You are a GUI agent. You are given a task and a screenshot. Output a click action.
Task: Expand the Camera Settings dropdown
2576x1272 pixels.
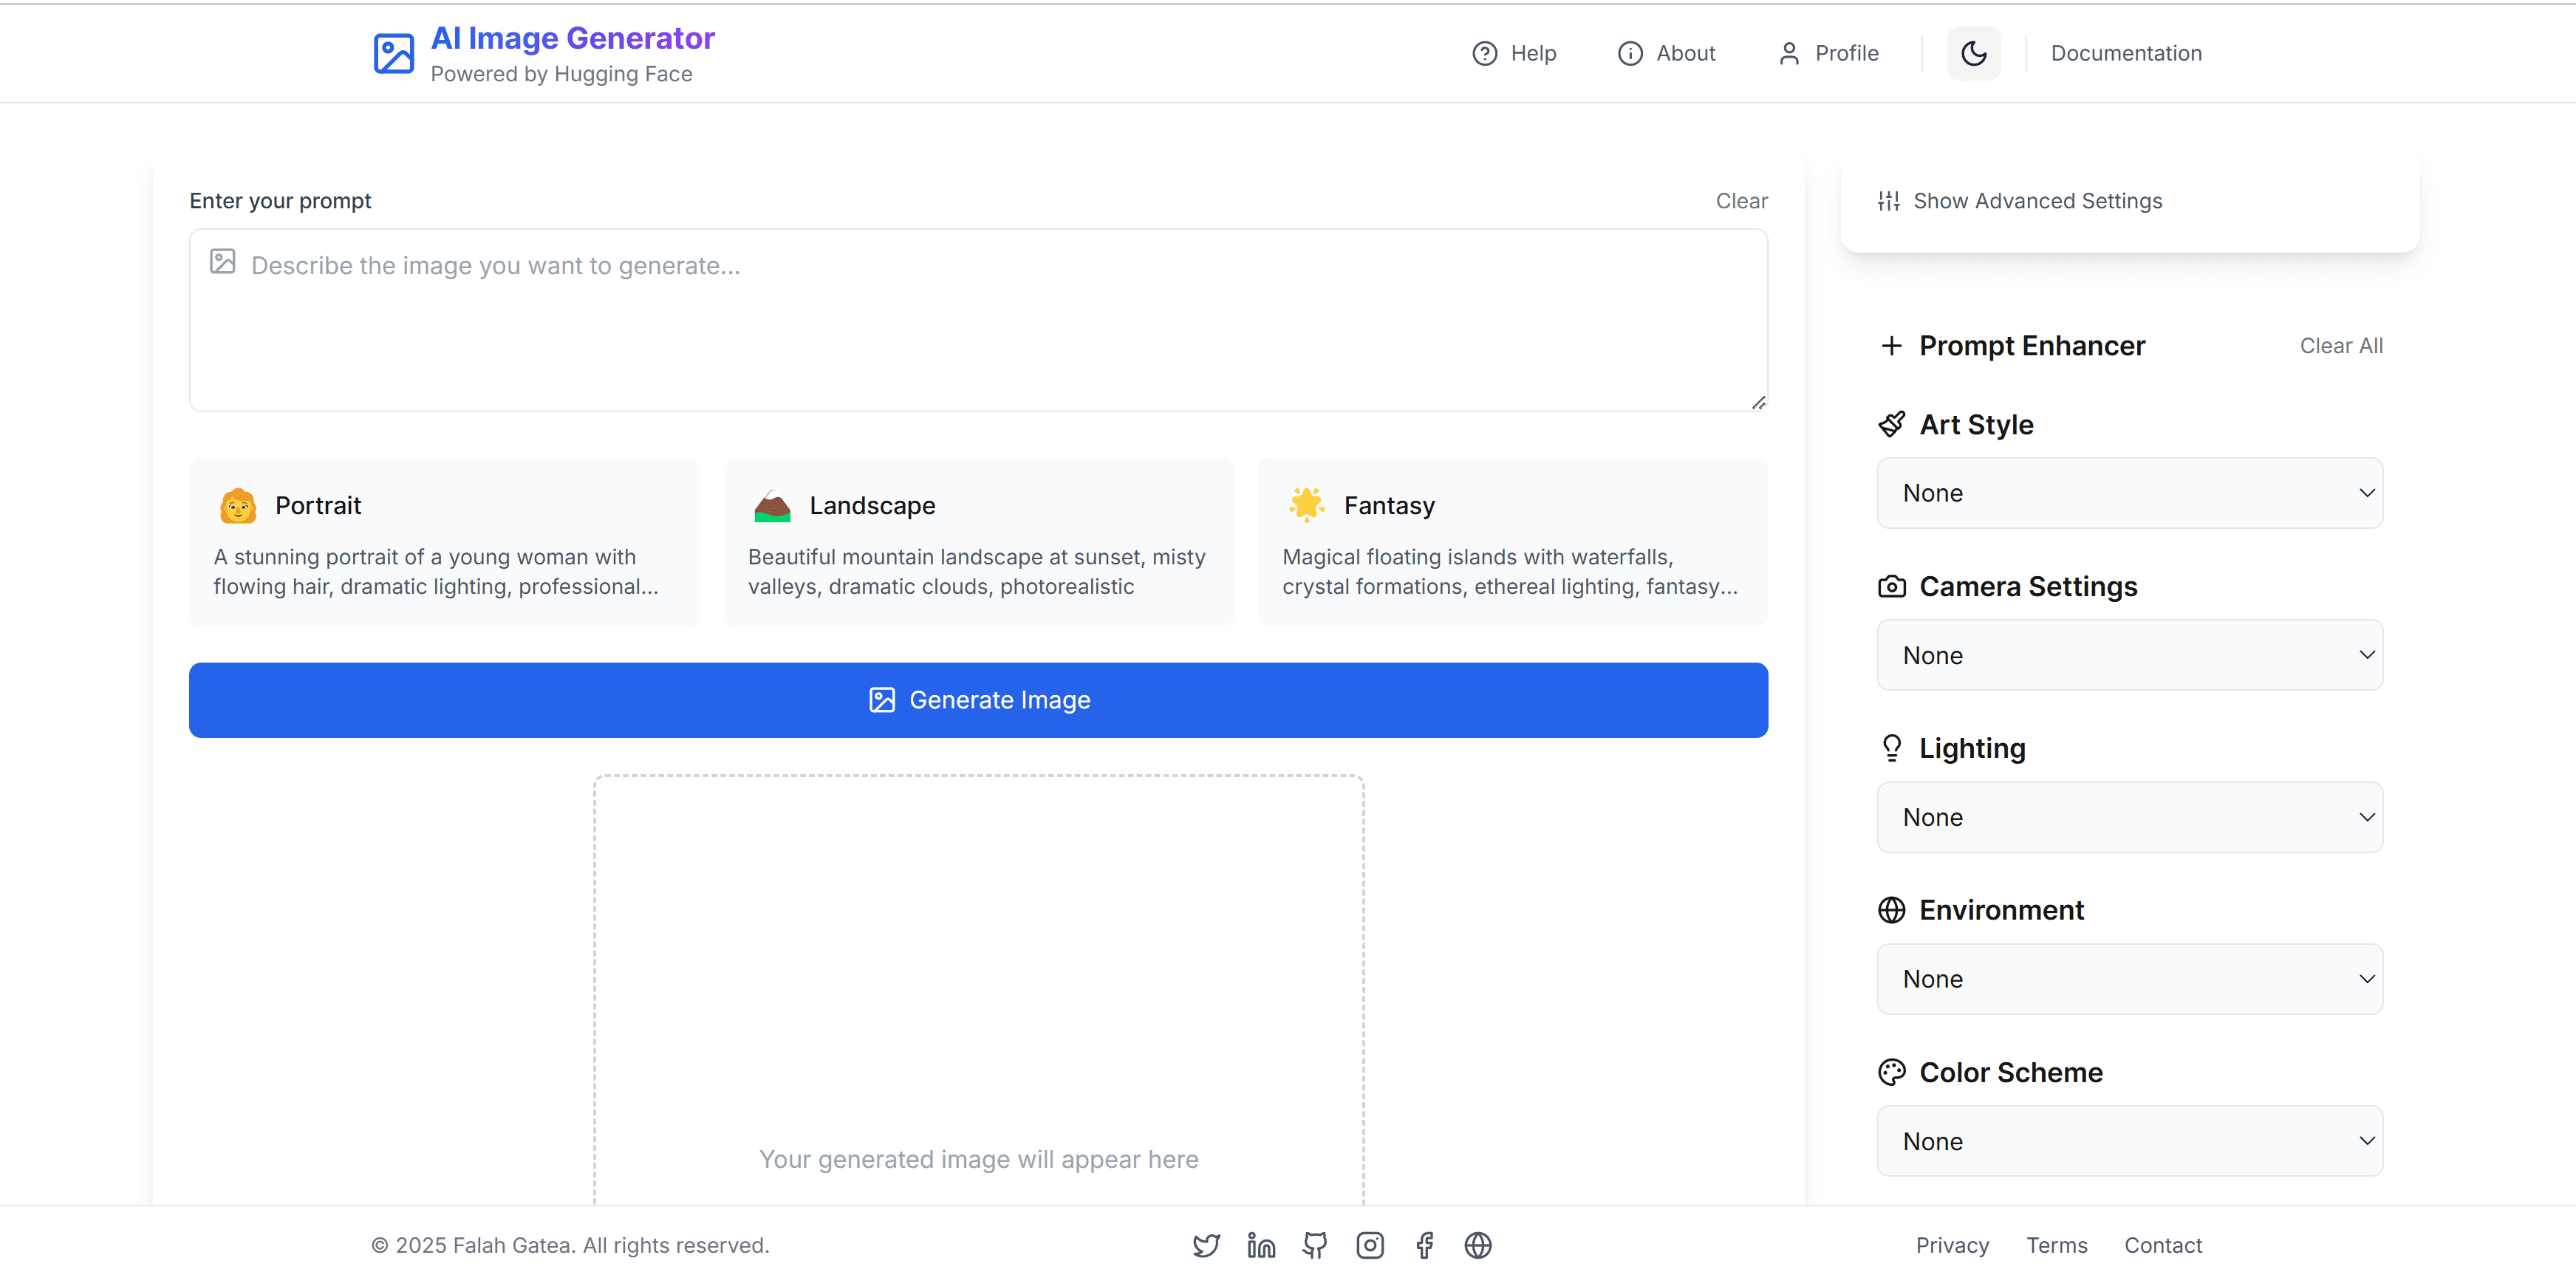pos(2129,655)
